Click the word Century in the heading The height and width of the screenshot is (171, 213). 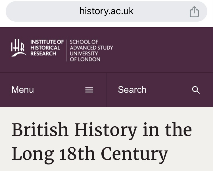(134, 154)
